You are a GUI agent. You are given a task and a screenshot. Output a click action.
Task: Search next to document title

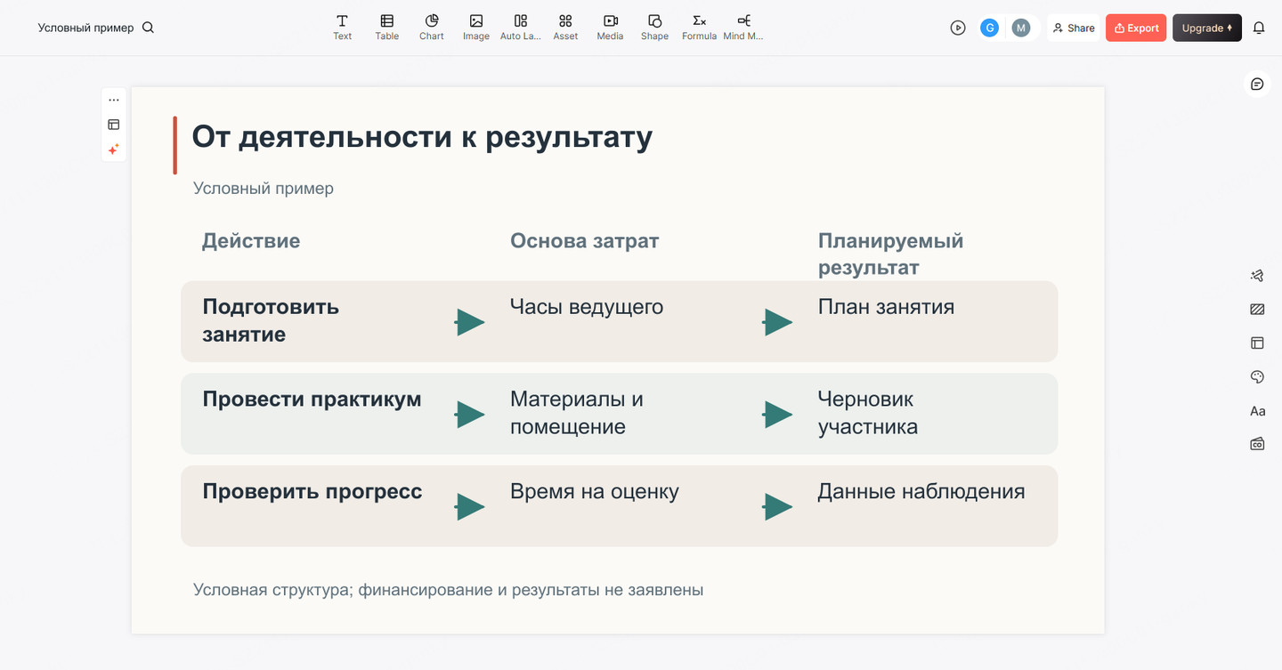pyautogui.click(x=148, y=28)
